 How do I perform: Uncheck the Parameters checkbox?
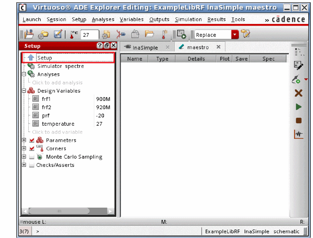[31, 140]
